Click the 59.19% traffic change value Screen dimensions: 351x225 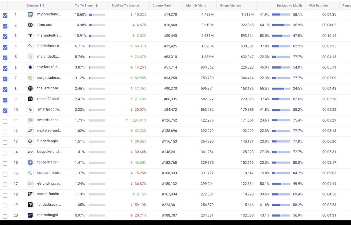[141, 205]
